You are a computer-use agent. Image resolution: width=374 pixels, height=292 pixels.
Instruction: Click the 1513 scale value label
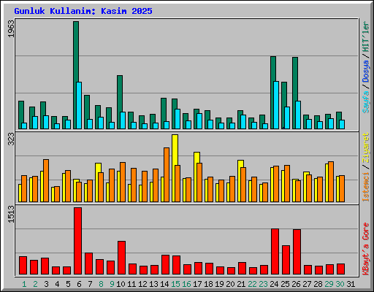[11, 214]
